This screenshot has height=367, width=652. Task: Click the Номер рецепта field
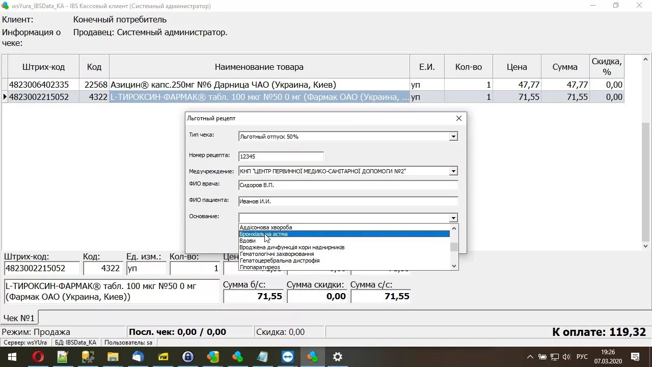[x=281, y=156]
